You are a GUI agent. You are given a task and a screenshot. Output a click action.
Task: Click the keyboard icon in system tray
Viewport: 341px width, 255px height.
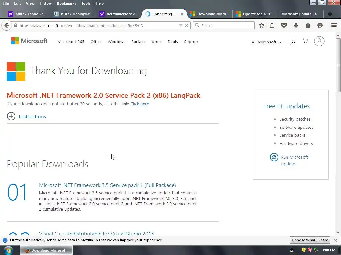pos(292,250)
